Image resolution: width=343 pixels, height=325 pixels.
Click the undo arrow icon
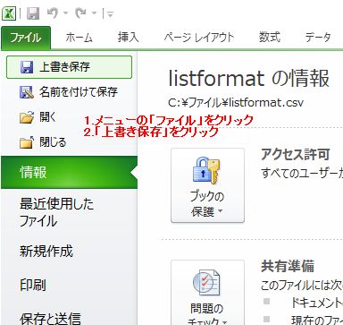(x=53, y=13)
